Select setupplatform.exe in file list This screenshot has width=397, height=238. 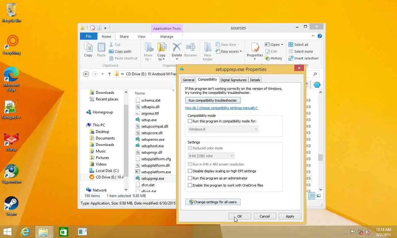click(156, 172)
